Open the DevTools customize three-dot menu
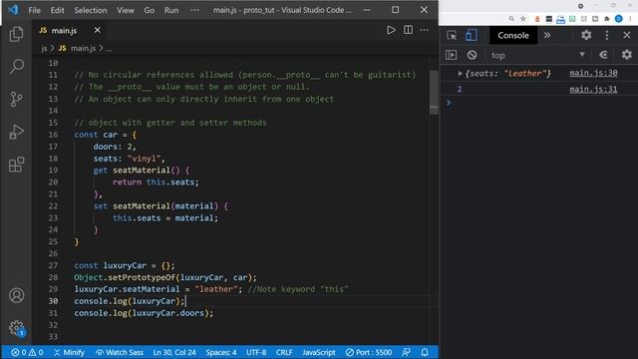The height and width of the screenshot is (359, 638). (x=607, y=36)
